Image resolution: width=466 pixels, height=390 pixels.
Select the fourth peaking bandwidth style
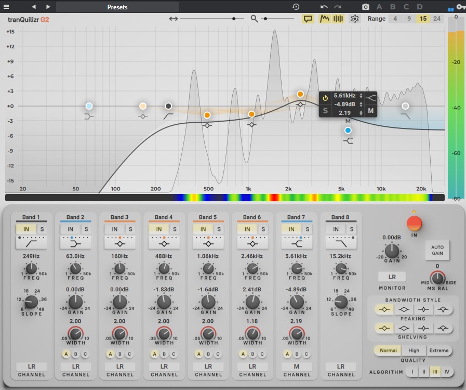click(x=443, y=310)
